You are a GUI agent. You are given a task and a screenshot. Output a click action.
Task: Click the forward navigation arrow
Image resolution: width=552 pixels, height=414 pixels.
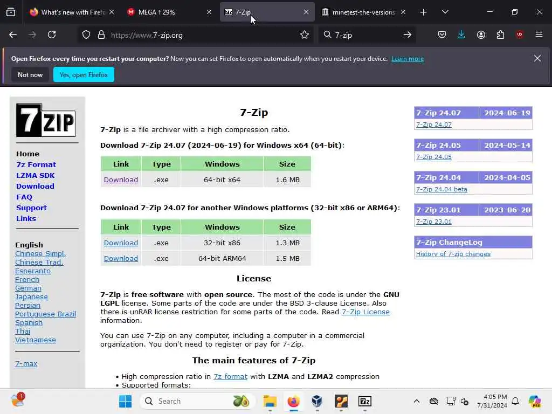pyautogui.click(x=32, y=34)
